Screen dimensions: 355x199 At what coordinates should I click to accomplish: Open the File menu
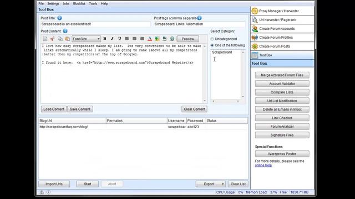point(41,4)
